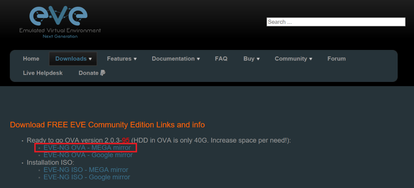
Task: Expand the Community dropdown menu
Action: pos(293,59)
